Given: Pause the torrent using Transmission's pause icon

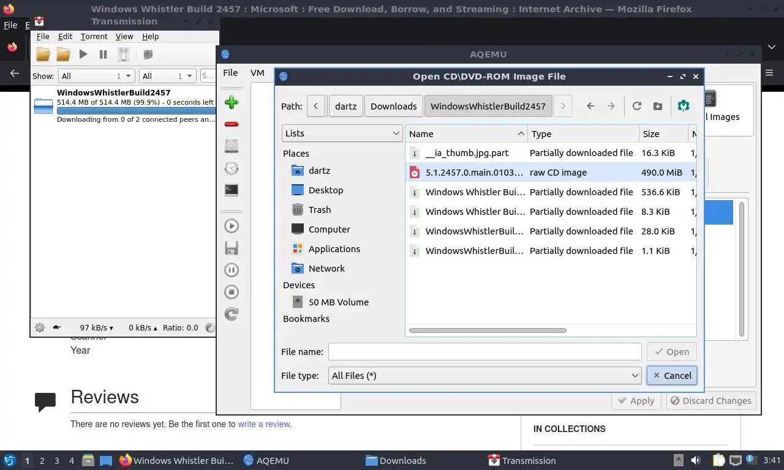Looking at the screenshot, I should pyautogui.click(x=103, y=54).
